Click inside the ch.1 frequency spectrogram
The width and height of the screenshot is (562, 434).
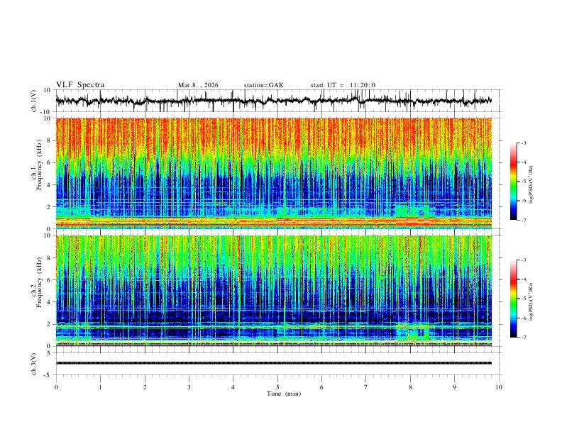[274, 173]
